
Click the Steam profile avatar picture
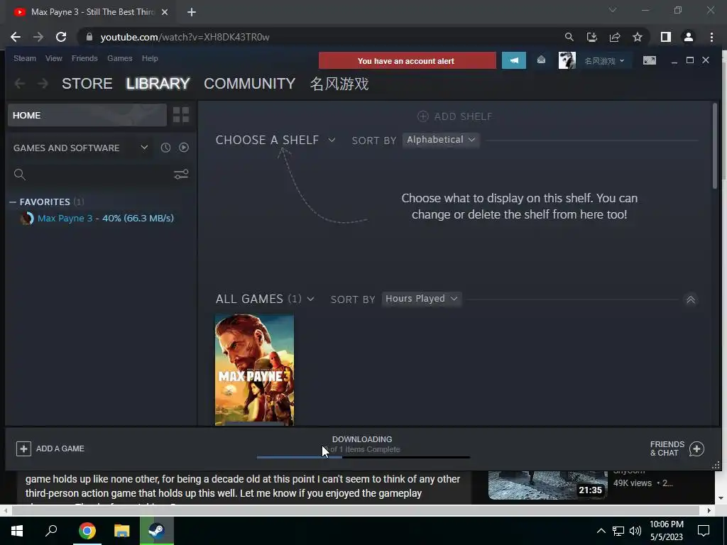tap(567, 61)
